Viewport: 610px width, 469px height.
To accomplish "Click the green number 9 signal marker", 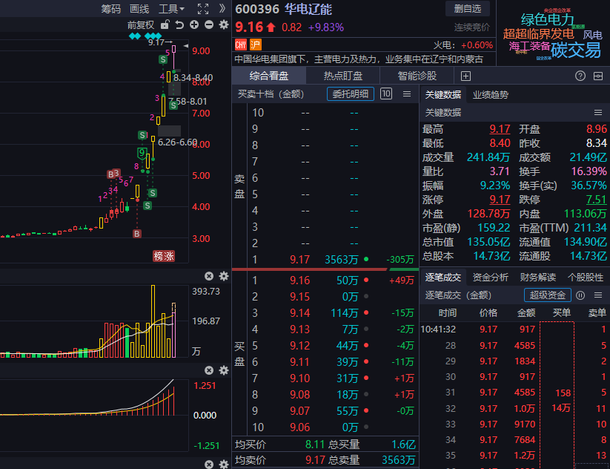I will (142, 153).
